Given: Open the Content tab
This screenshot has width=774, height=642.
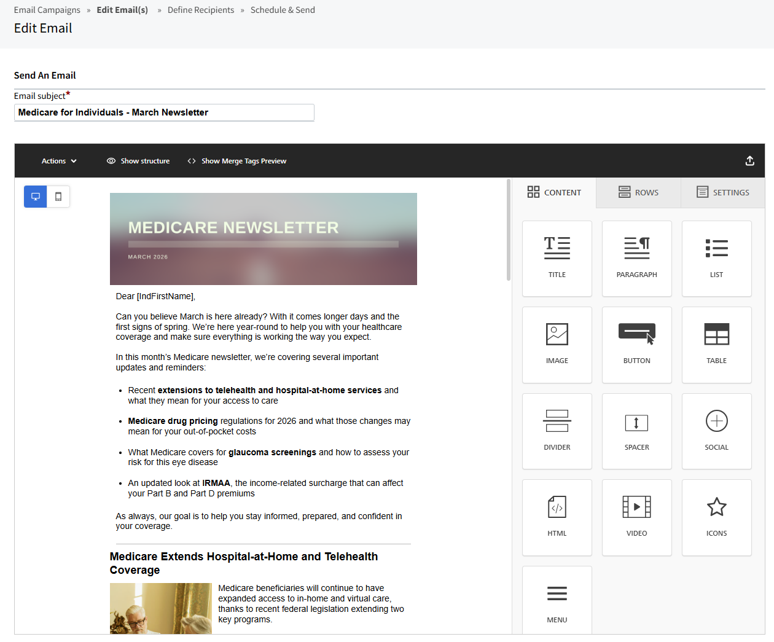Looking at the screenshot, I should pos(554,192).
